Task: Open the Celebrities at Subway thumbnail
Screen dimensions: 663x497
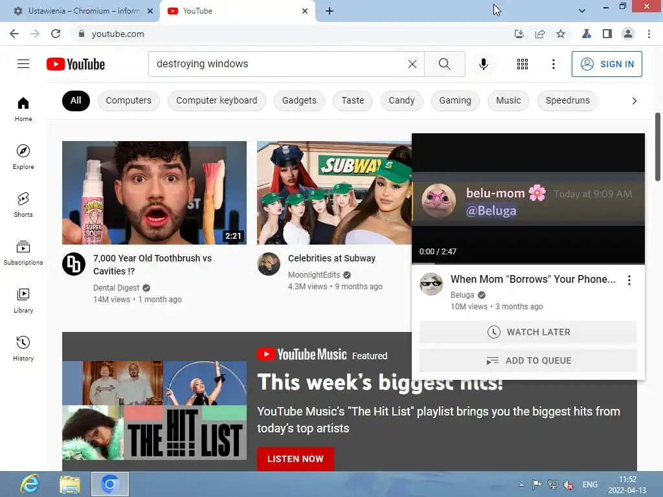Action: 334,193
